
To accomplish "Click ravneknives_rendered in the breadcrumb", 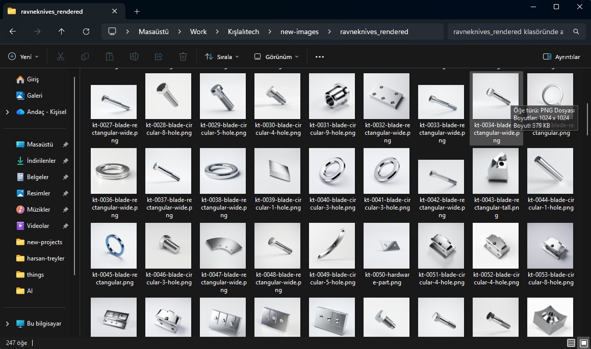I will (x=374, y=32).
